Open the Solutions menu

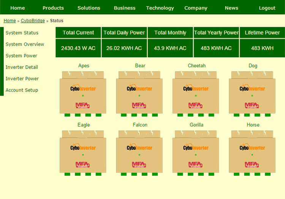[89, 8]
